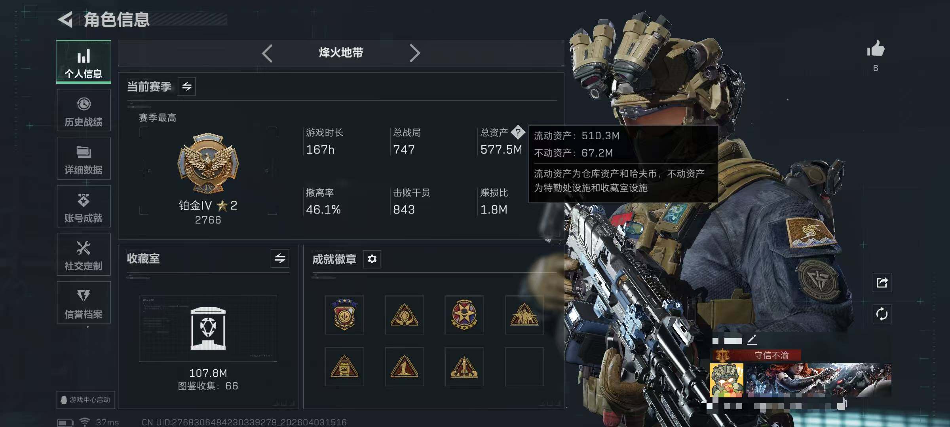The height and width of the screenshot is (427, 950).
Task: Select the badge with number 1
Action: click(404, 367)
